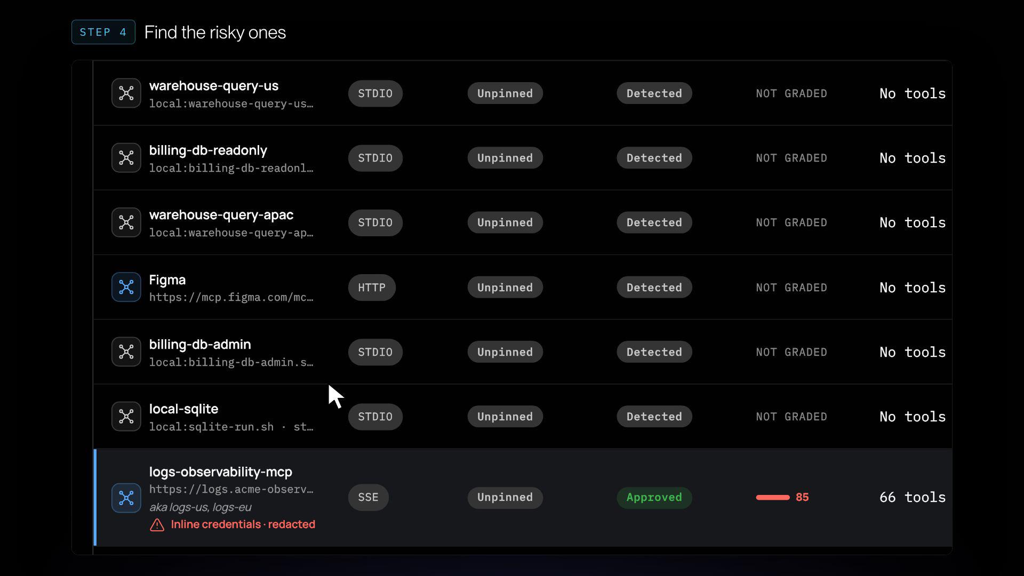1024x576 pixels.
Task: Click the local-sqlite server icon
Action: tap(126, 417)
